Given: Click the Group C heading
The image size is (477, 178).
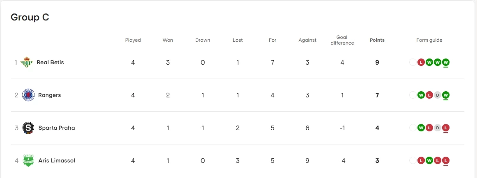Looking at the screenshot, I should (x=30, y=17).
